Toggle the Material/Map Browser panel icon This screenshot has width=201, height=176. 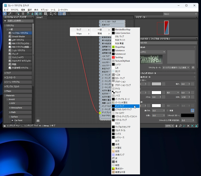[x=60, y=14]
